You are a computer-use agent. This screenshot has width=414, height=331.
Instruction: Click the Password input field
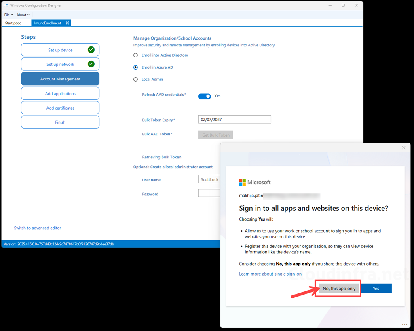point(209,193)
